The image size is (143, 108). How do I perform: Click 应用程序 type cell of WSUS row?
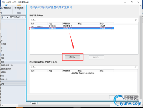pos(52,28)
